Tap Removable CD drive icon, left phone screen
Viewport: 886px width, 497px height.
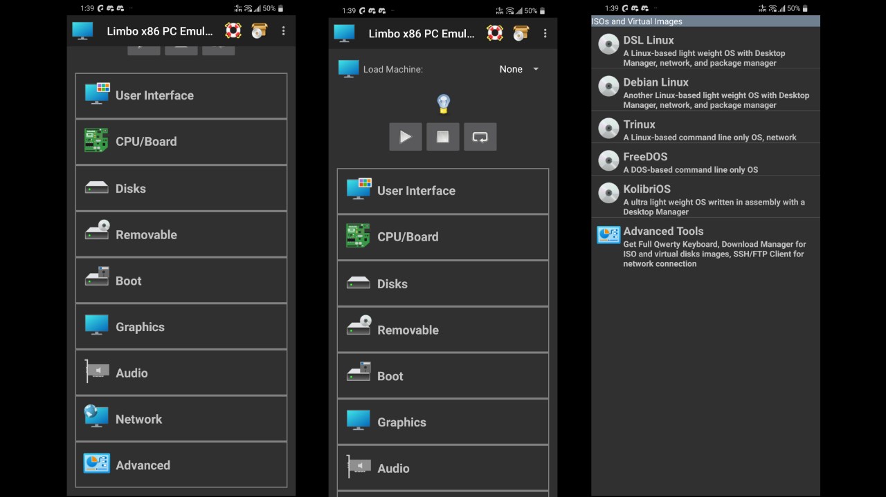pos(97,230)
